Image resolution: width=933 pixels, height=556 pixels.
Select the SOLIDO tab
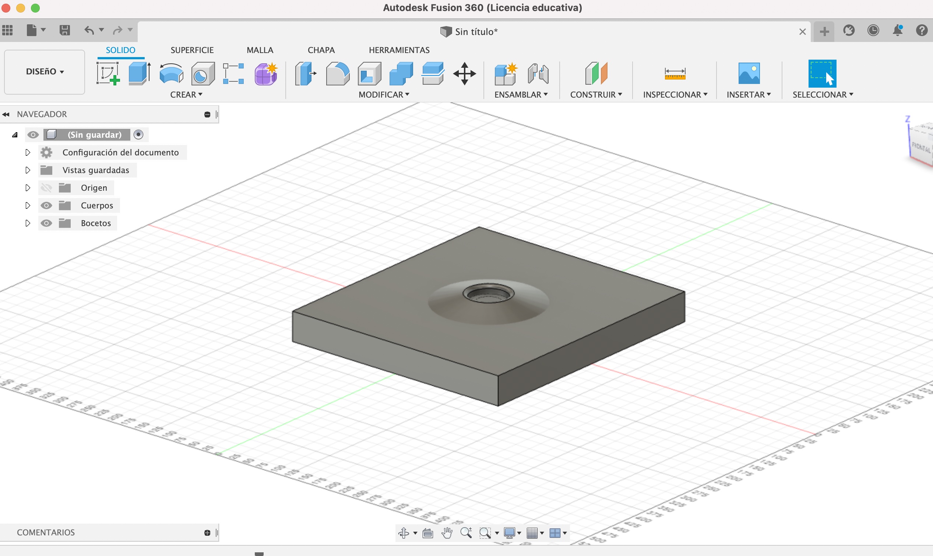[x=121, y=50]
